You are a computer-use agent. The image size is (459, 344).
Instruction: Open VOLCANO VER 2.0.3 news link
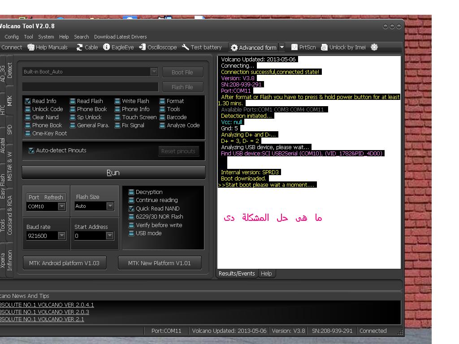[44, 312]
